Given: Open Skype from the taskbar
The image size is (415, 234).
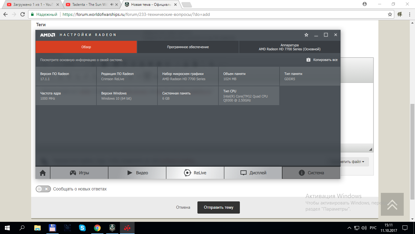Looking at the screenshot, I should pos(82,228).
